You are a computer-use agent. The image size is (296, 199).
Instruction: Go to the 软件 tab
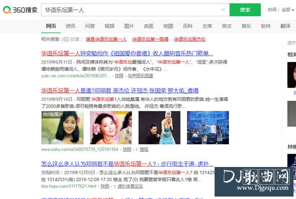click(x=266, y=26)
